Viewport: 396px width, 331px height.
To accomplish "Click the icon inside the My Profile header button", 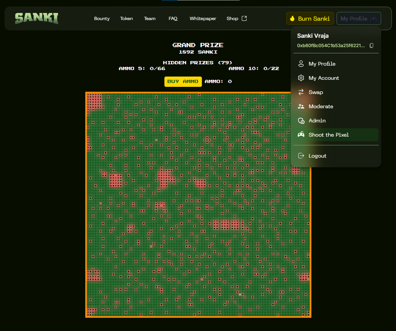I will point(374,19).
